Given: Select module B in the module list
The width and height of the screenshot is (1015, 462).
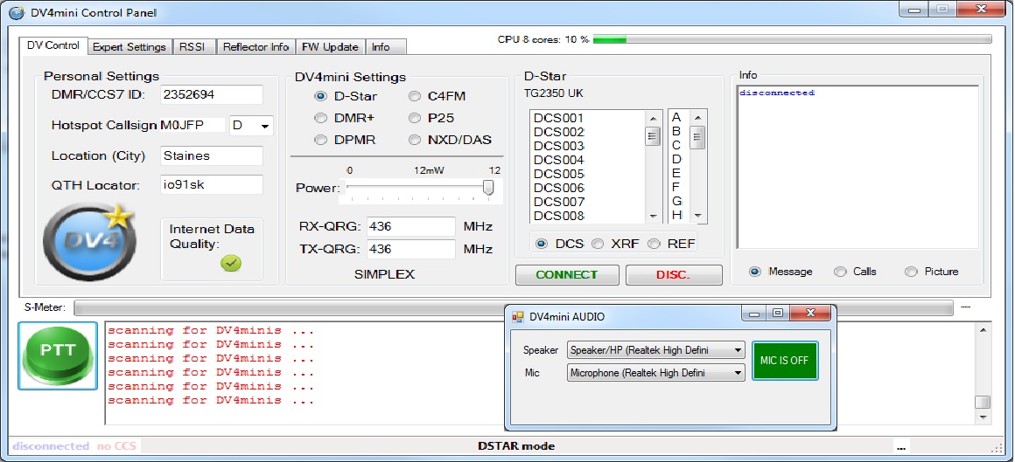Looking at the screenshot, I should 676,131.
